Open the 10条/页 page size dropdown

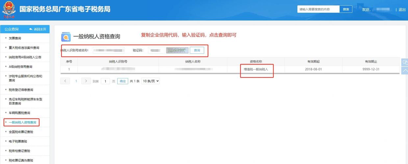(150, 81)
